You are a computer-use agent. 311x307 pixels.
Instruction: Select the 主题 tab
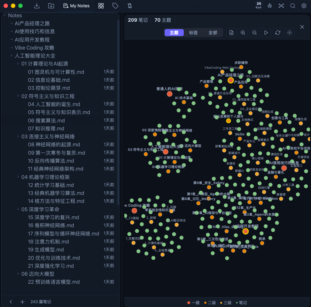pyautogui.click(x=174, y=33)
